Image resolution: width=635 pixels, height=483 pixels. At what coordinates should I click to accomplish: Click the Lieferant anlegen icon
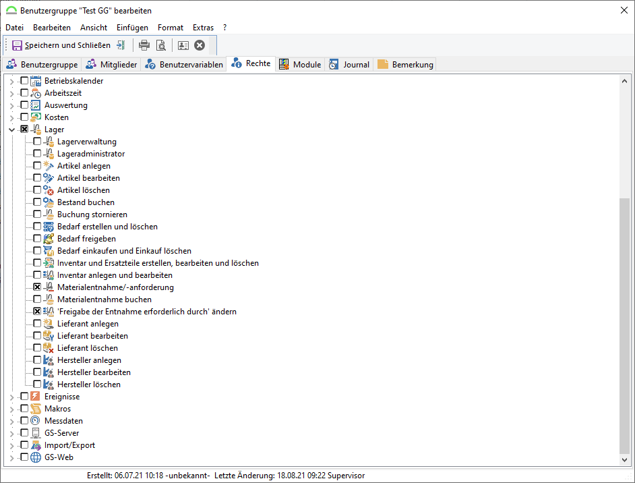click(x=49, y=324)
